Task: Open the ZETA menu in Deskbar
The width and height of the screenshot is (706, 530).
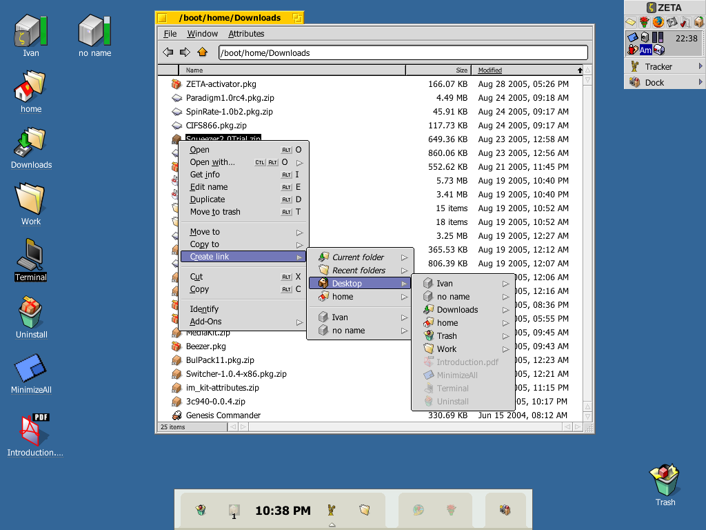Action: point(665,8)
